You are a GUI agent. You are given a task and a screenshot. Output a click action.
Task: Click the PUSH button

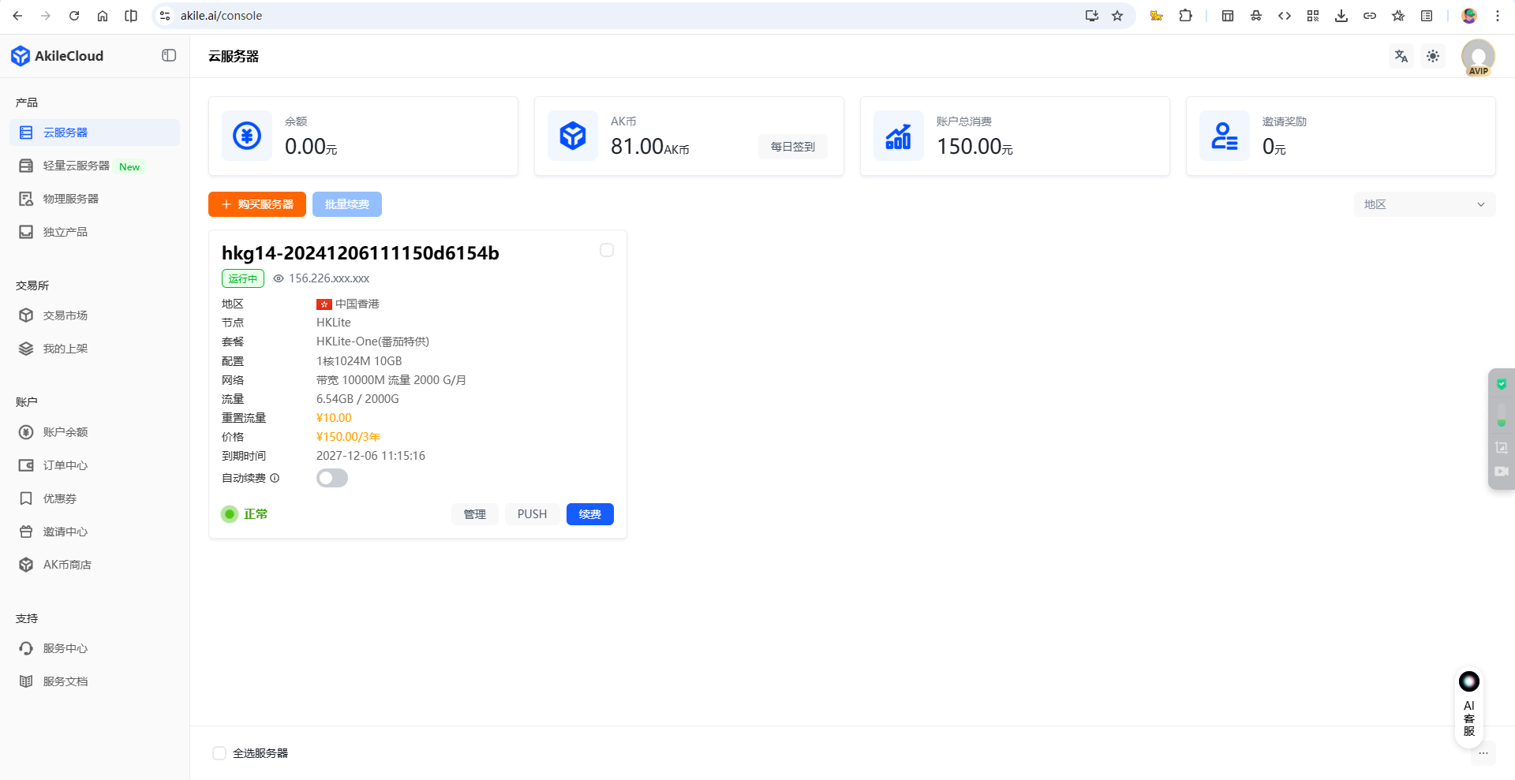pyautogui.click(x=532, y=514)
